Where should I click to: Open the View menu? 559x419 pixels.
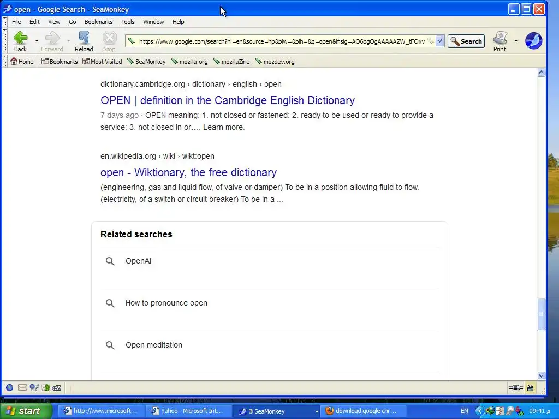point(54,22)
